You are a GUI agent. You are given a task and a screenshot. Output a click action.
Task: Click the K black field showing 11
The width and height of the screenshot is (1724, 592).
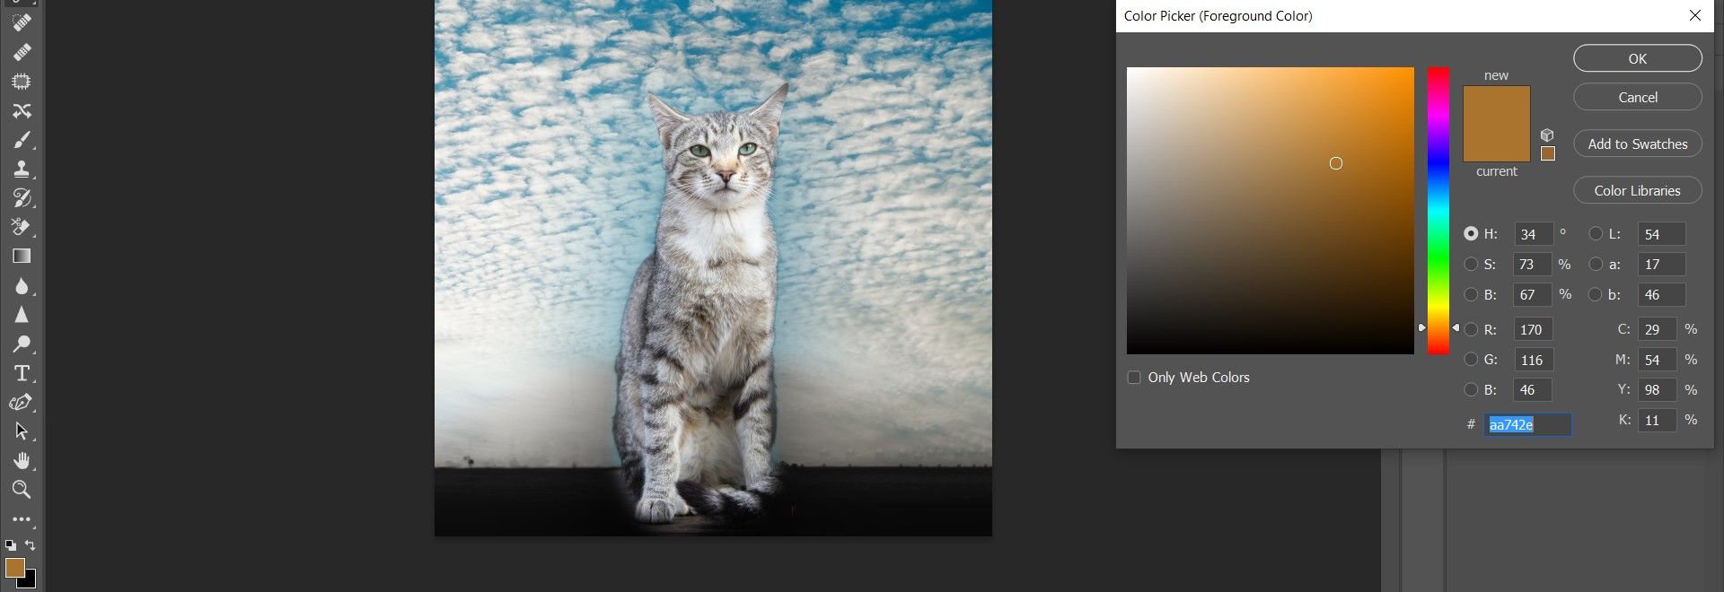click(1658, 420)
